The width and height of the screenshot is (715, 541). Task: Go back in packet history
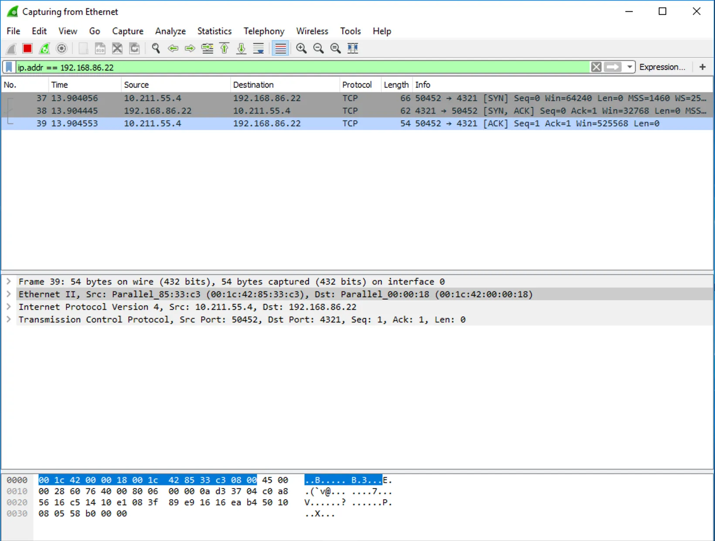(173, 48)
